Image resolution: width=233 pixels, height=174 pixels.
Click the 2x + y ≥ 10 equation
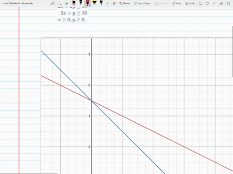pos(74,13)
